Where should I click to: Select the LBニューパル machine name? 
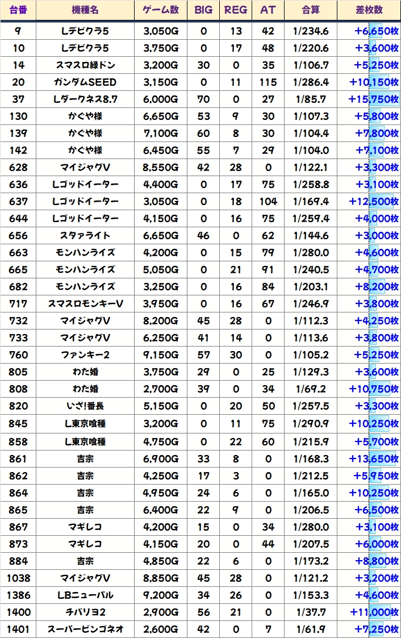point(85,595)
